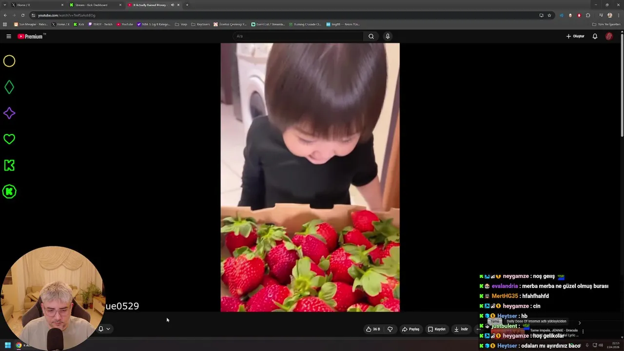This screenshot has height=351, width=624.
Task: Open the YouTube hamburger guide menu
Action: 8,36
